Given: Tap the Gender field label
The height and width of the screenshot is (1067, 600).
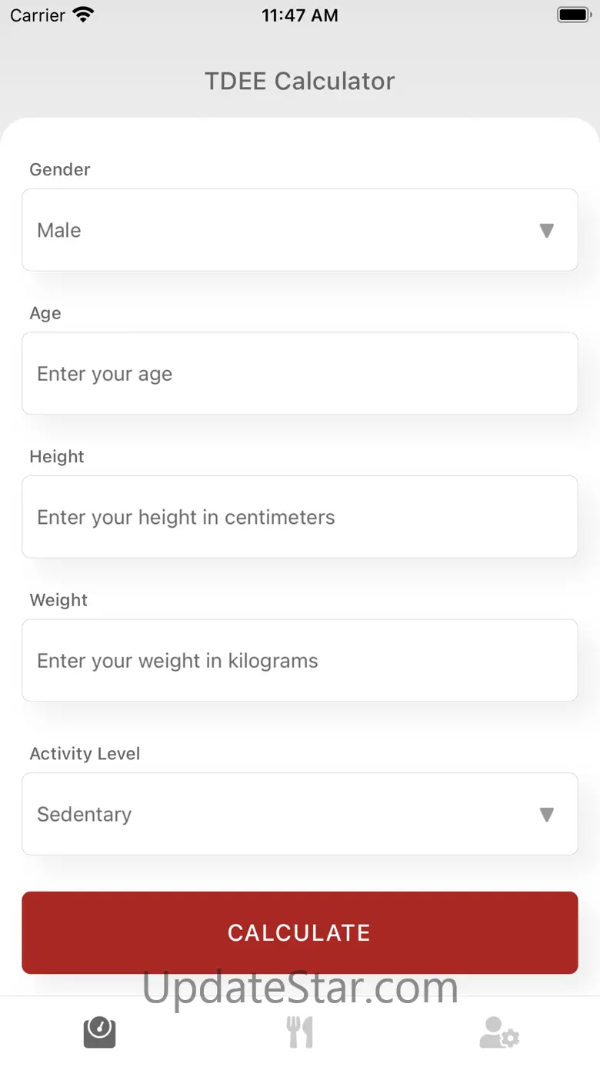Looking at the screenshot, I should coord(60,170).
